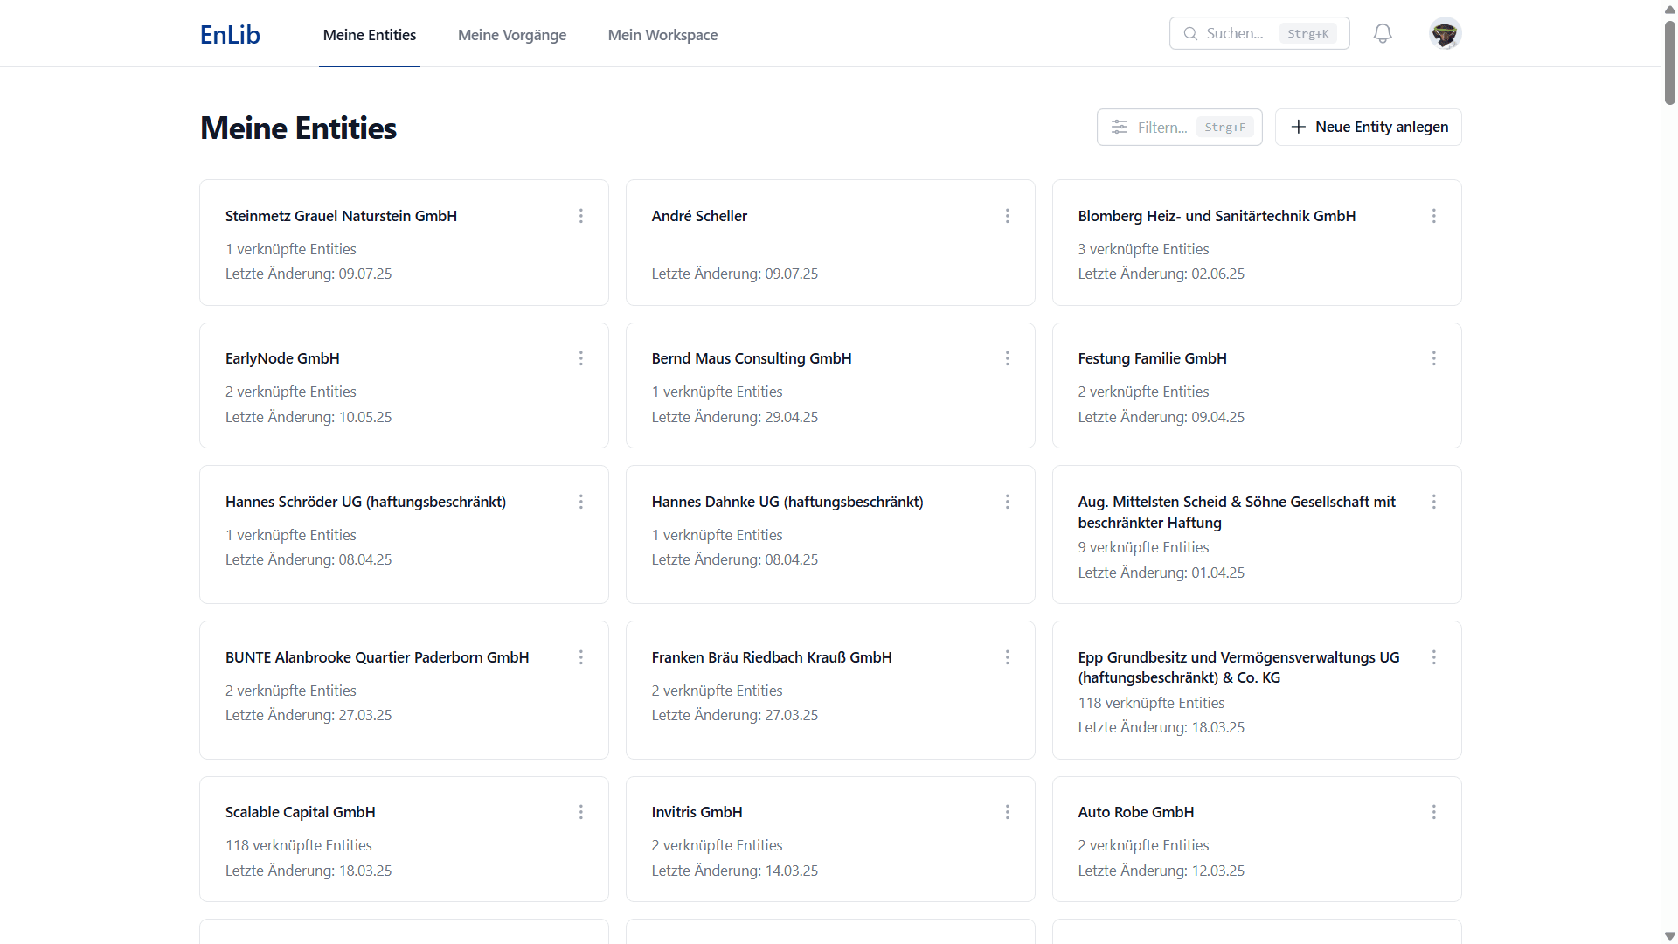Open the EnLib logo
This screenshot has width=1678, height=944.
230,35
